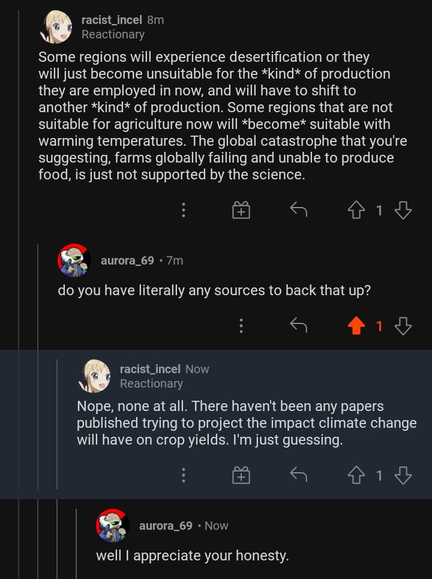Open the overflow menu on the top comment
Viewport: 432px width, 579px height.
(x=184, y=210)
